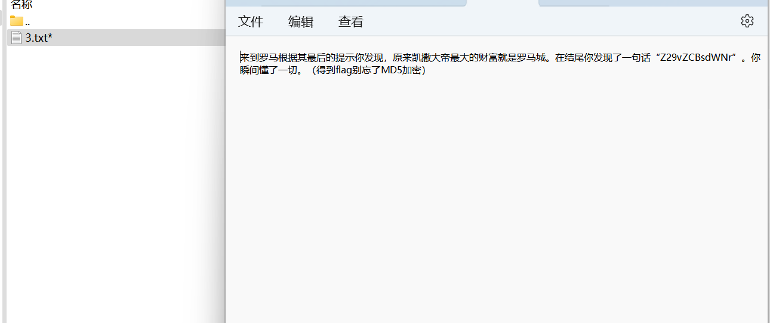Select the 3.txt* file name

tap(39, 38)
